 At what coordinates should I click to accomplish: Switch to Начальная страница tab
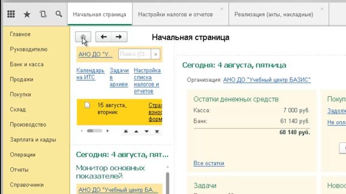click(x=99, y=15)
